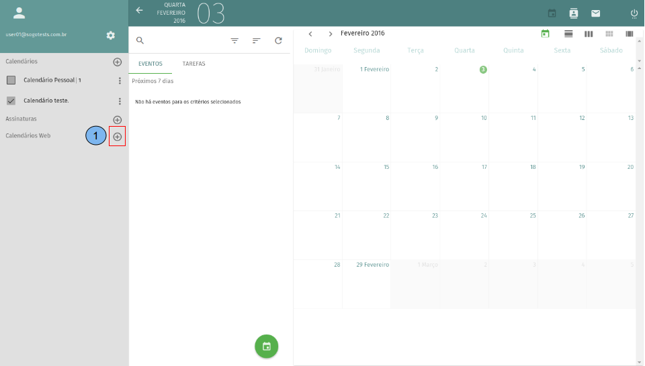The height and width of the screenshot is (366, 645).
Task: Open the preferences gear icon
Action: [x=111, y=36]
